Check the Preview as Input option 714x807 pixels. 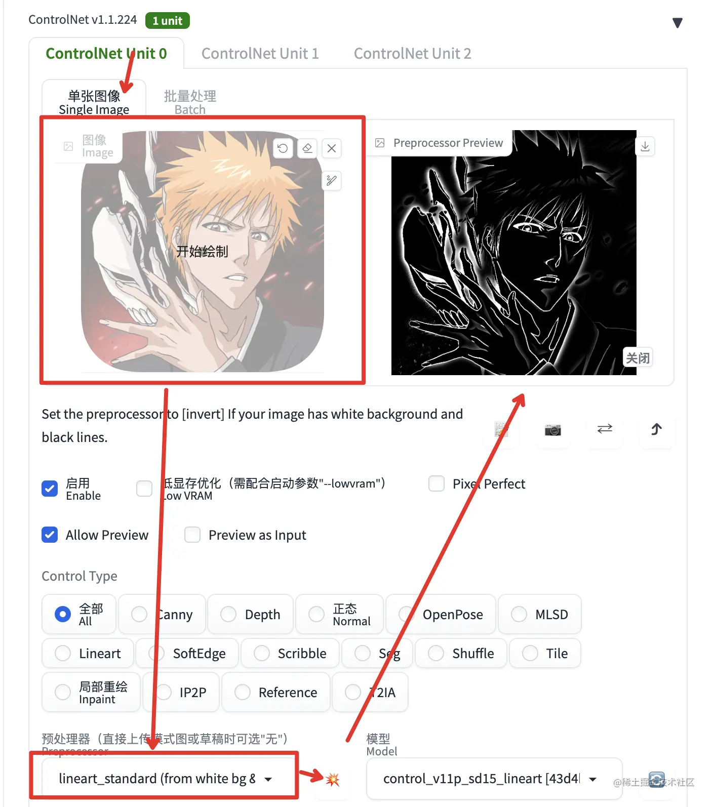(x=192, y=535)
